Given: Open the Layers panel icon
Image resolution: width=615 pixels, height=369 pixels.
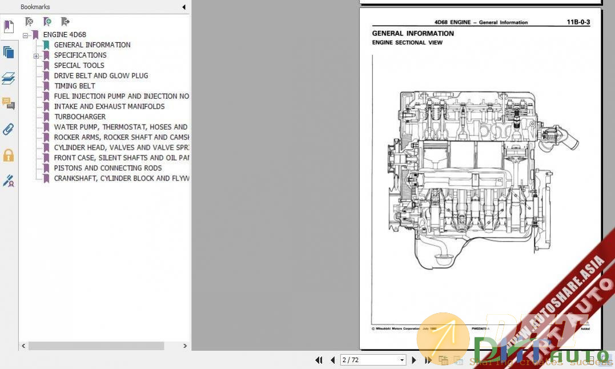Looking at the screenshot, I should [x=9, y=78].
